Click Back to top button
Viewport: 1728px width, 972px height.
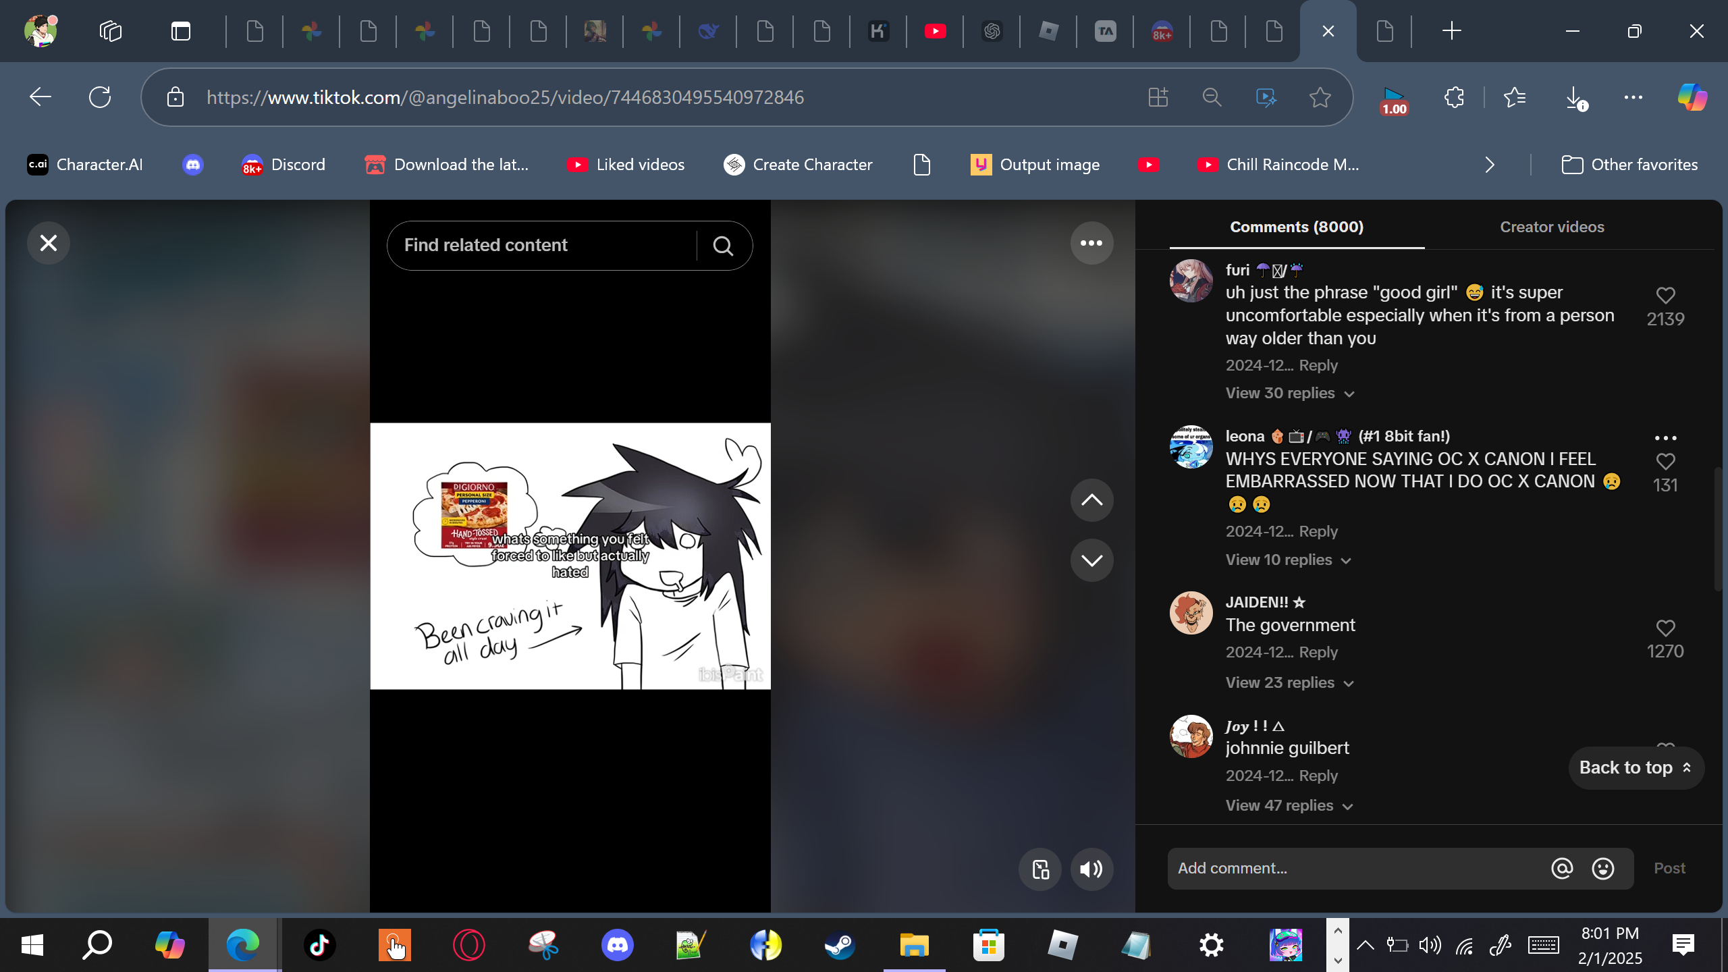tap(1635, 768)
